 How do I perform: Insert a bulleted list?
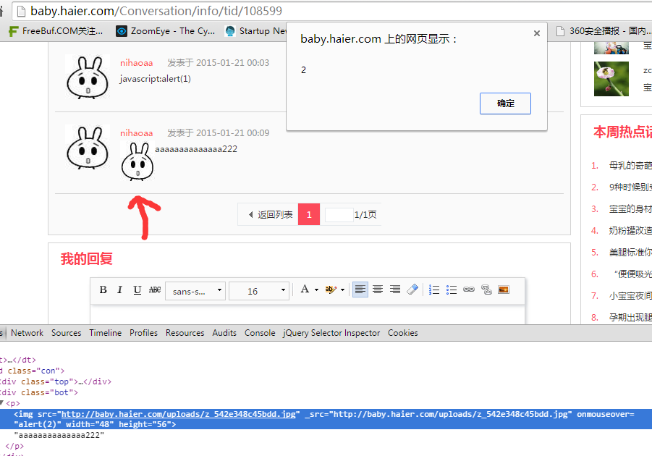click(452, 290)
